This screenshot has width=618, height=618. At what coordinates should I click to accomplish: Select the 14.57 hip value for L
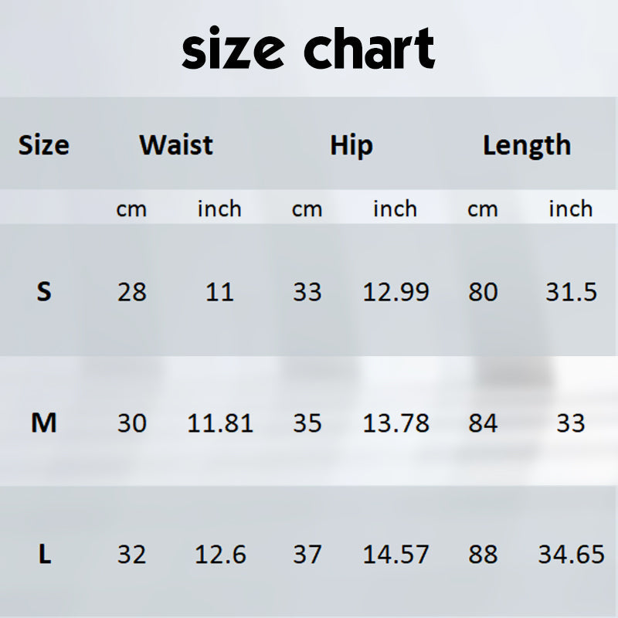click(x=396, y=554)
